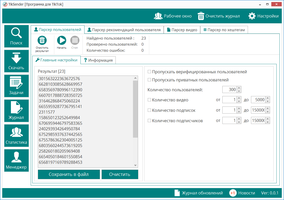284x200 pixels.
Task: Switch to Парсер по хештегам tab
Action: click(224, 30)
